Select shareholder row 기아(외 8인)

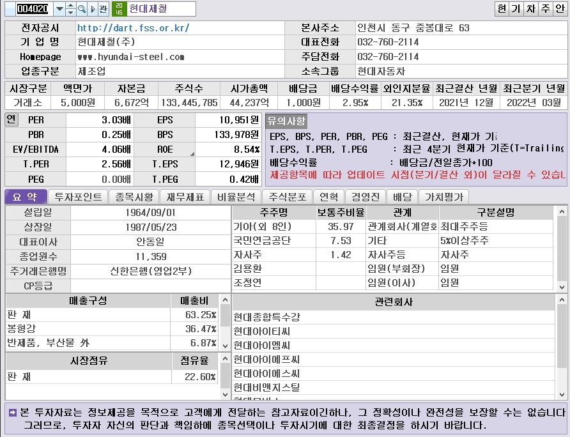coord(392,227)
